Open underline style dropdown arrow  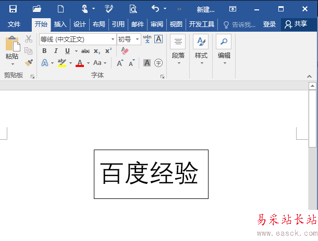pos(76,51)
